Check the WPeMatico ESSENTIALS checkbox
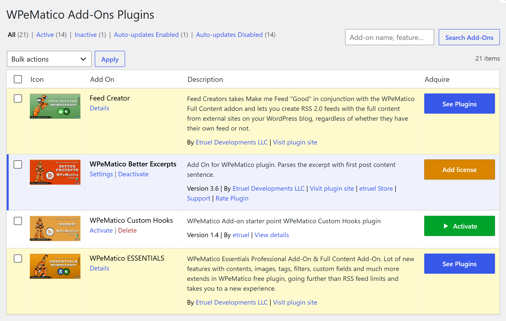The width and height of the screenshot is (506, 321). click(x=18, y=259)
